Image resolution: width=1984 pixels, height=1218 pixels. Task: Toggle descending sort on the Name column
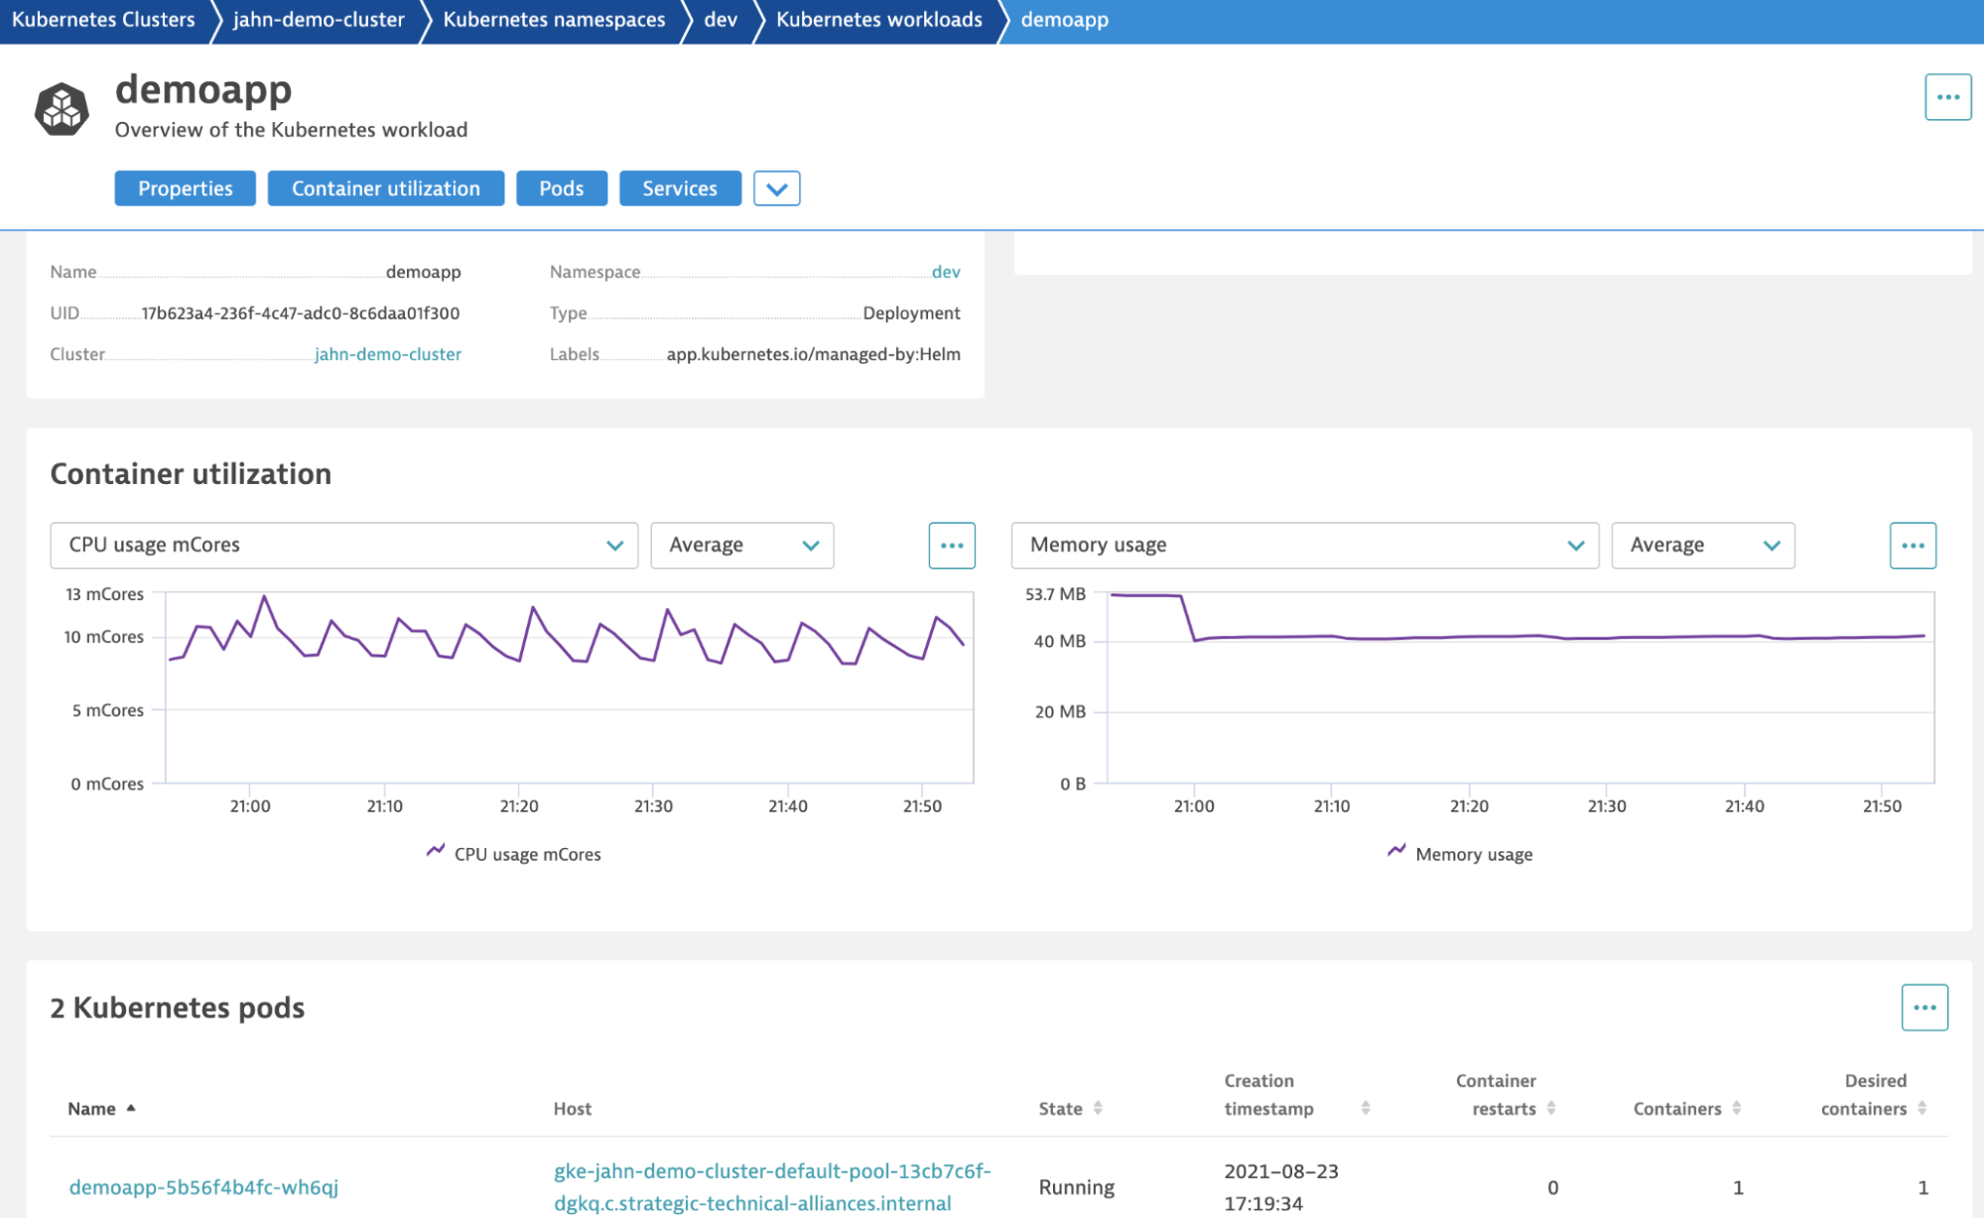[131, 1107]
